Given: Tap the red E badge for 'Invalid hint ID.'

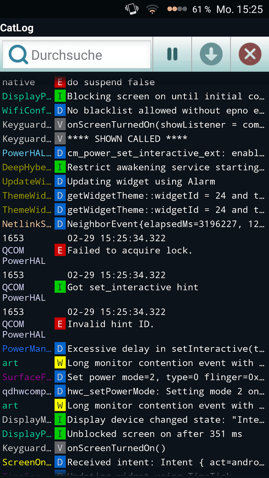Looking at the screenshot, I should point(60,324).
